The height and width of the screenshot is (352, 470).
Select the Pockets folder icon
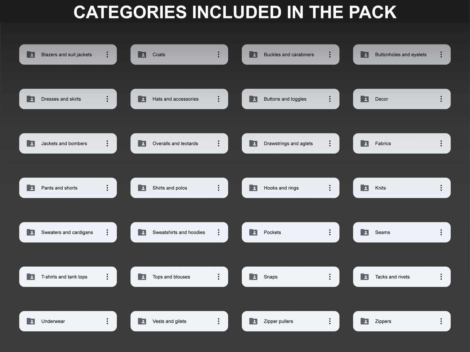[253, 232]
